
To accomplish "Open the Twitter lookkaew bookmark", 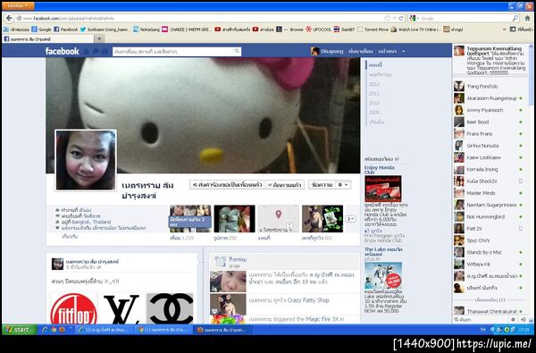I will 105,29.
